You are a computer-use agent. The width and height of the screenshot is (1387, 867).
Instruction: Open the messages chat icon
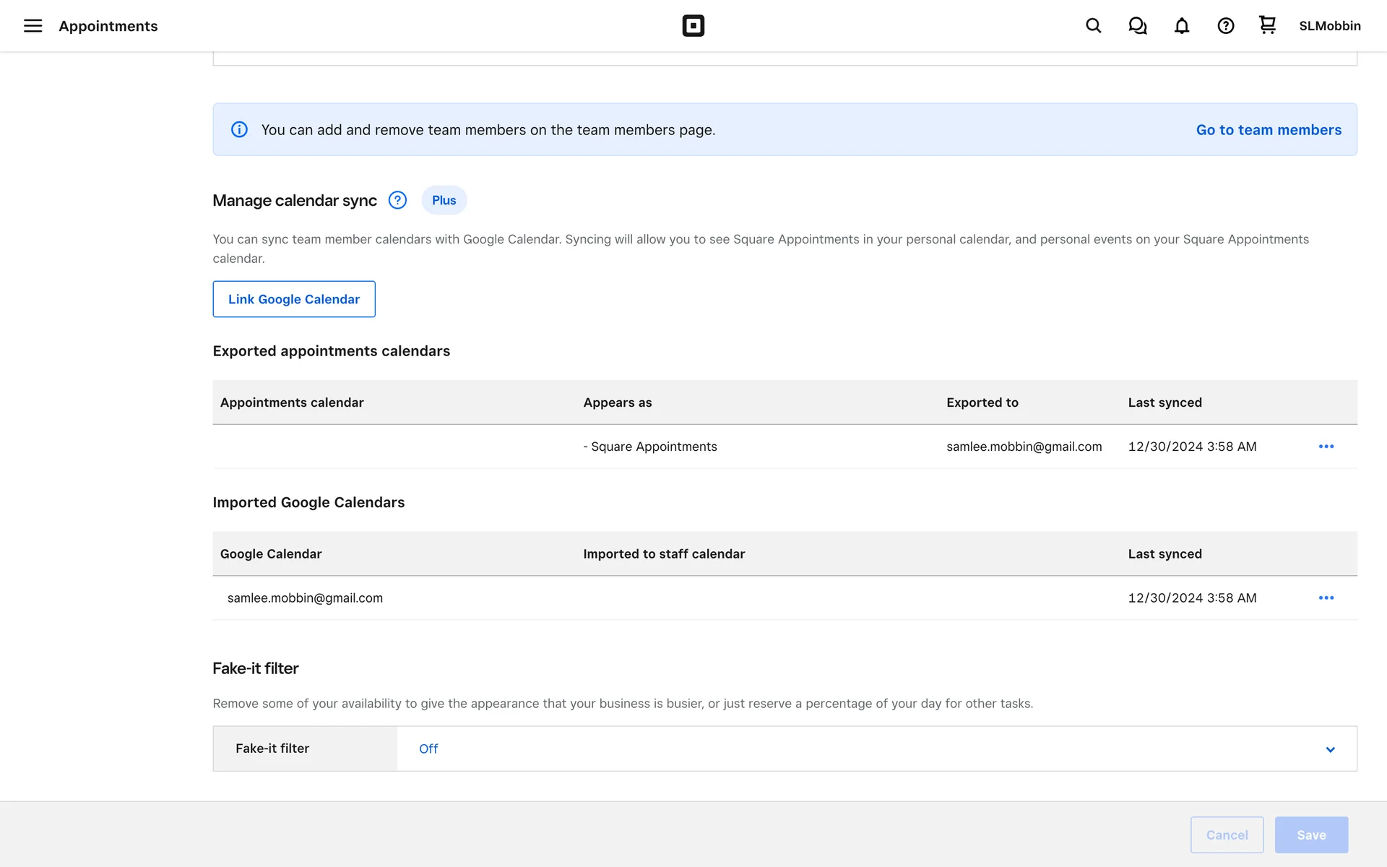[x=1137, y=26]
